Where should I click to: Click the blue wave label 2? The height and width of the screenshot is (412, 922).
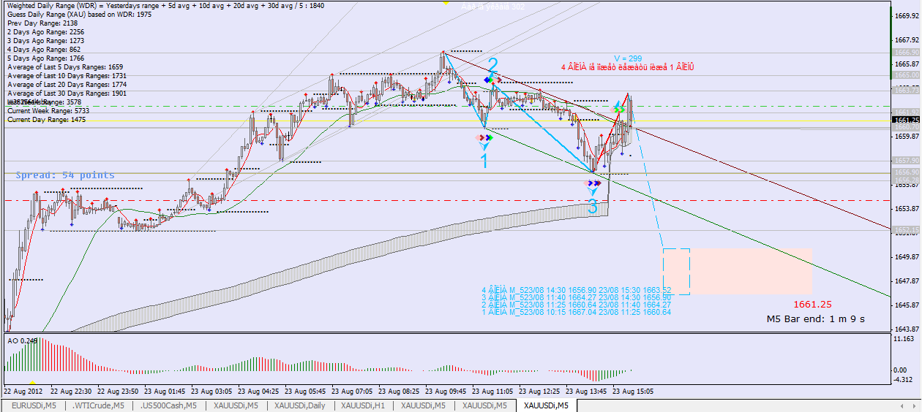tap(493, 65)
